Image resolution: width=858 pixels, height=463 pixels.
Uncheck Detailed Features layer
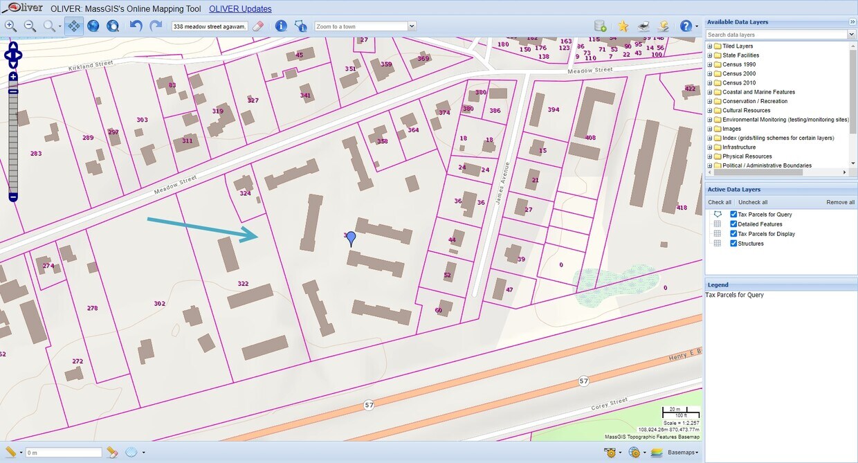point(734,224)
